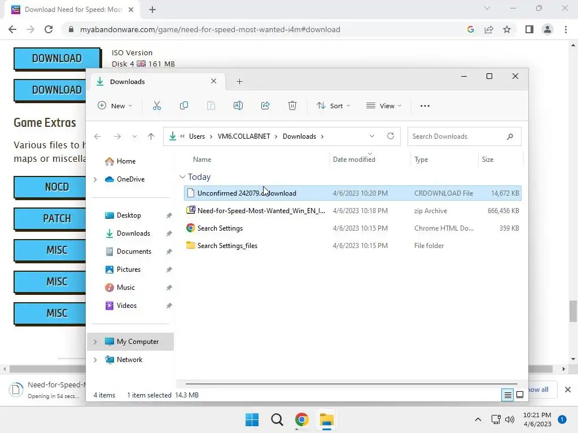Click the Paste clipboard icon in toolbar
Viewport: 578px width, 433px height.
211,105
